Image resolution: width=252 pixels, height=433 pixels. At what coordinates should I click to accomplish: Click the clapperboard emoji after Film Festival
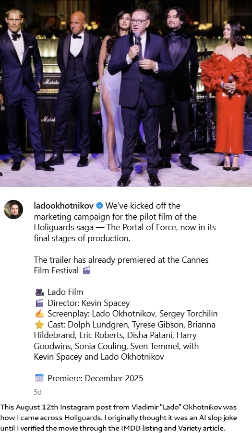(86, 270)
